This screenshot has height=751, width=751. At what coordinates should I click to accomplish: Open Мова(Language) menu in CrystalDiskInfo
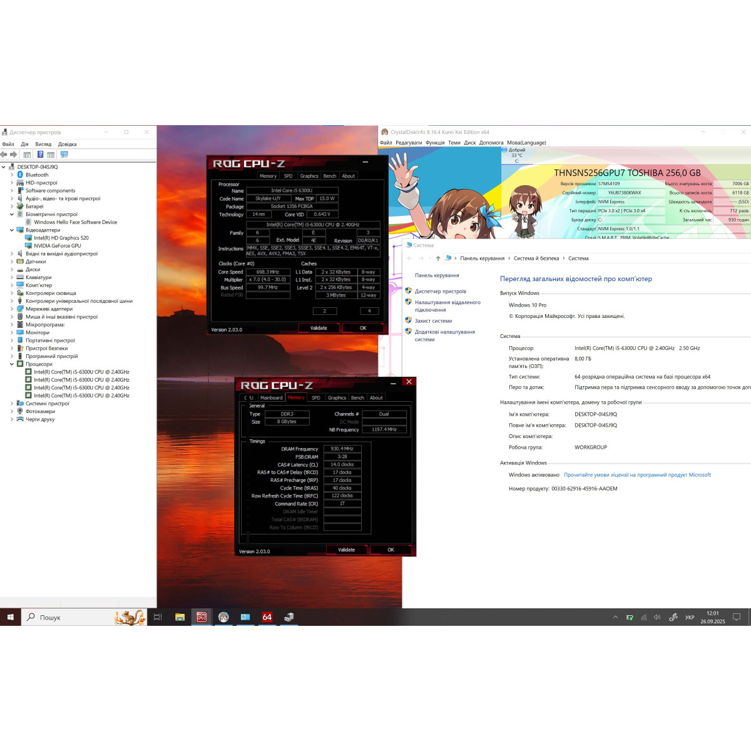pos(526,143)
